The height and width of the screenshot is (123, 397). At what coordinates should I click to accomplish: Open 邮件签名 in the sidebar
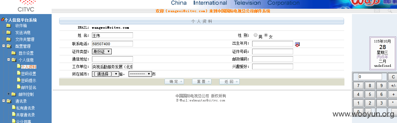[28, 87]
